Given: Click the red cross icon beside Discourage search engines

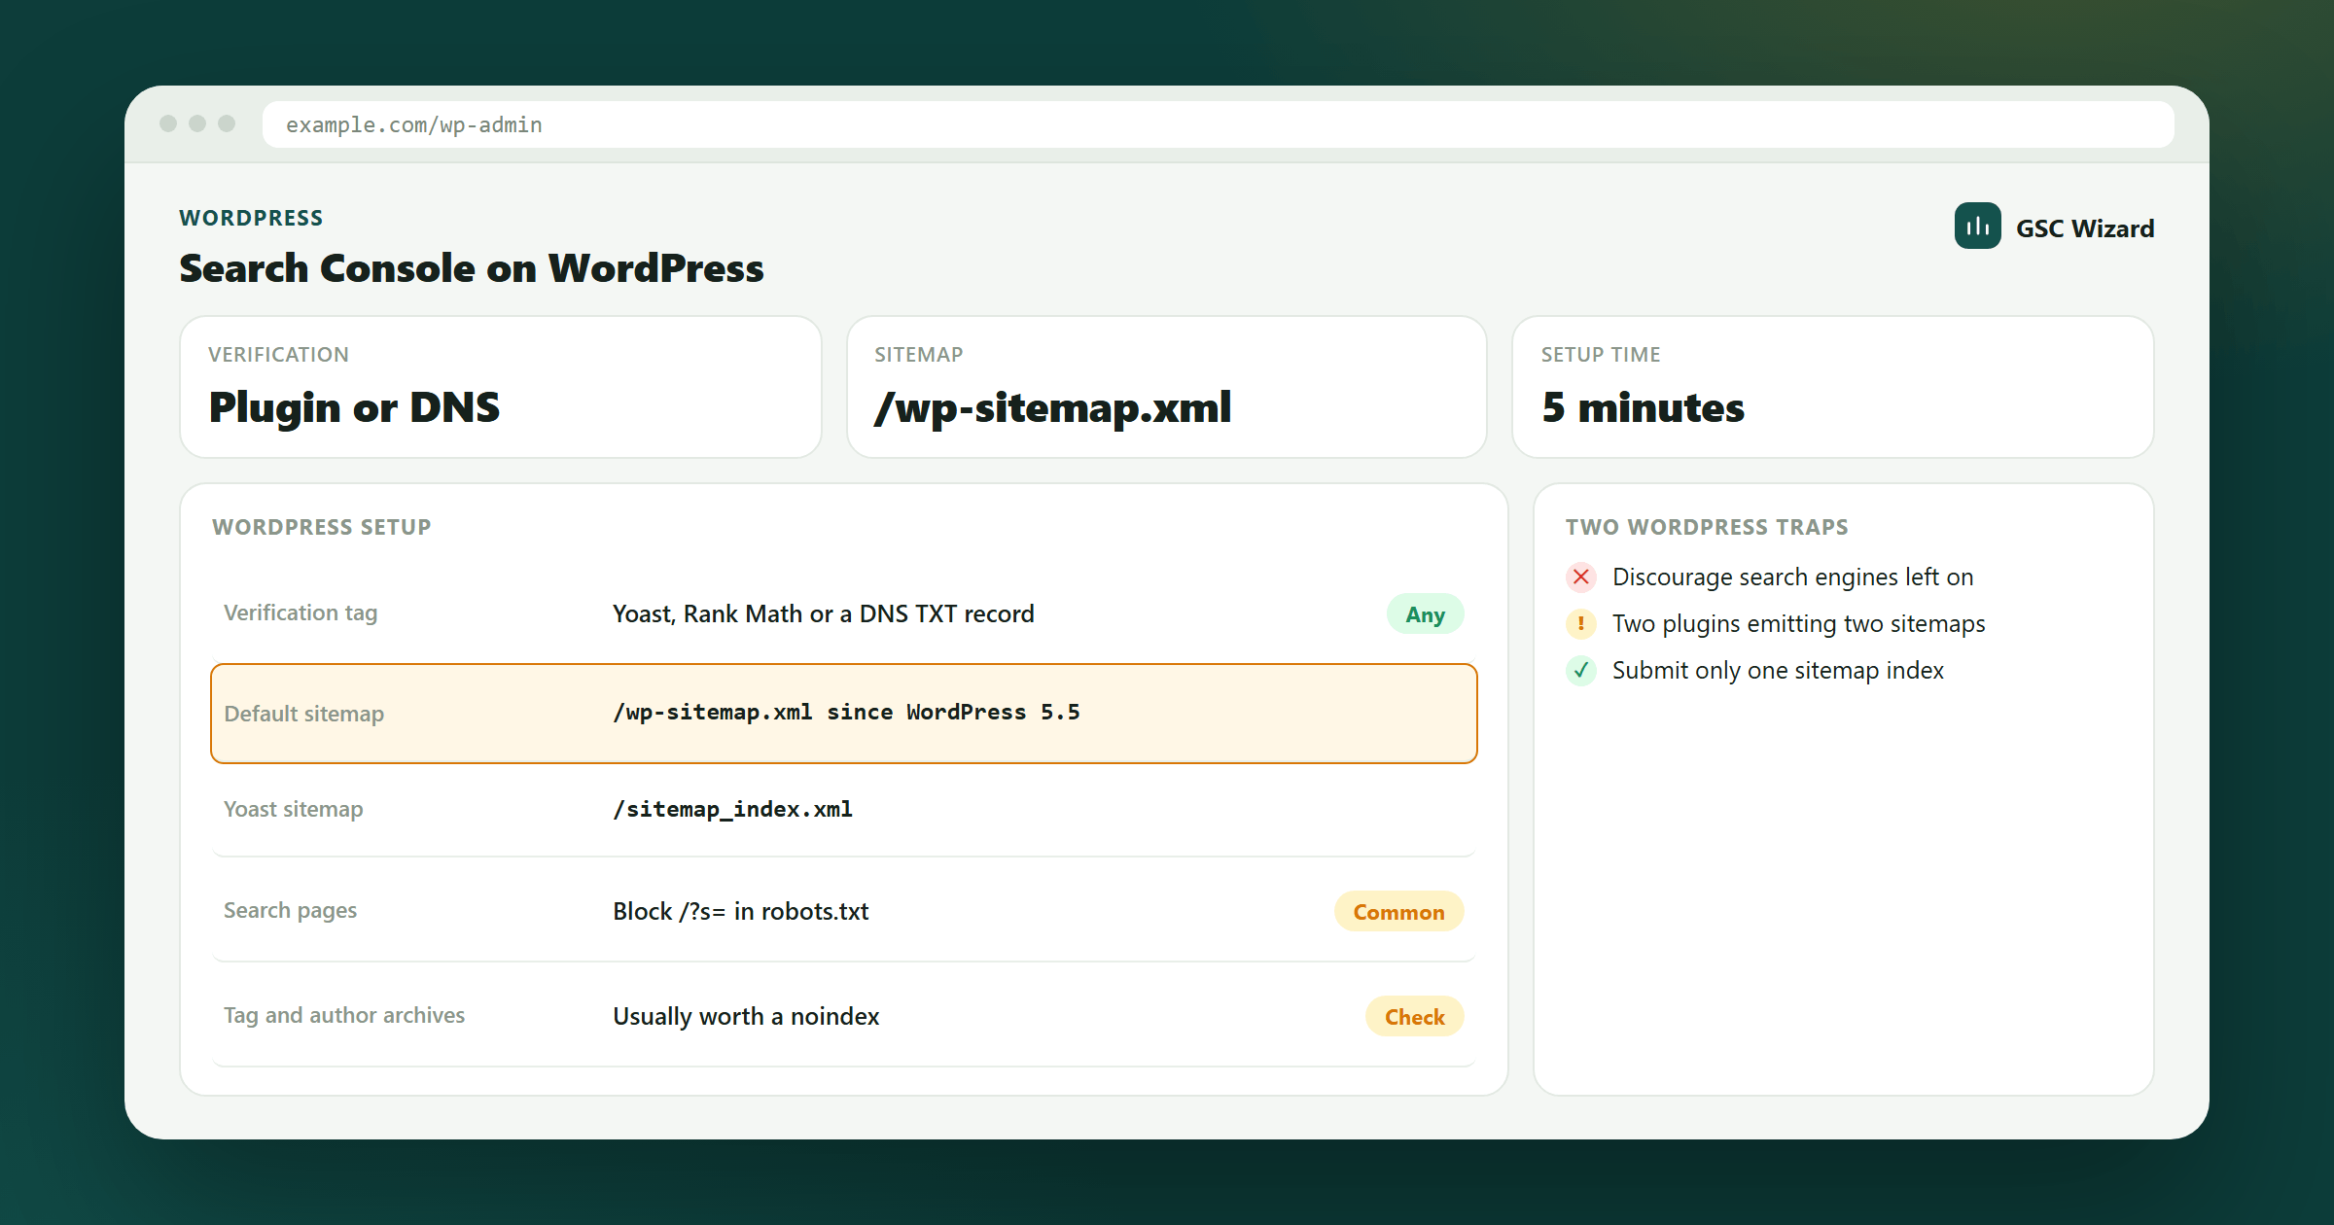Looking at the screenshot, I should coord(1581,577).
